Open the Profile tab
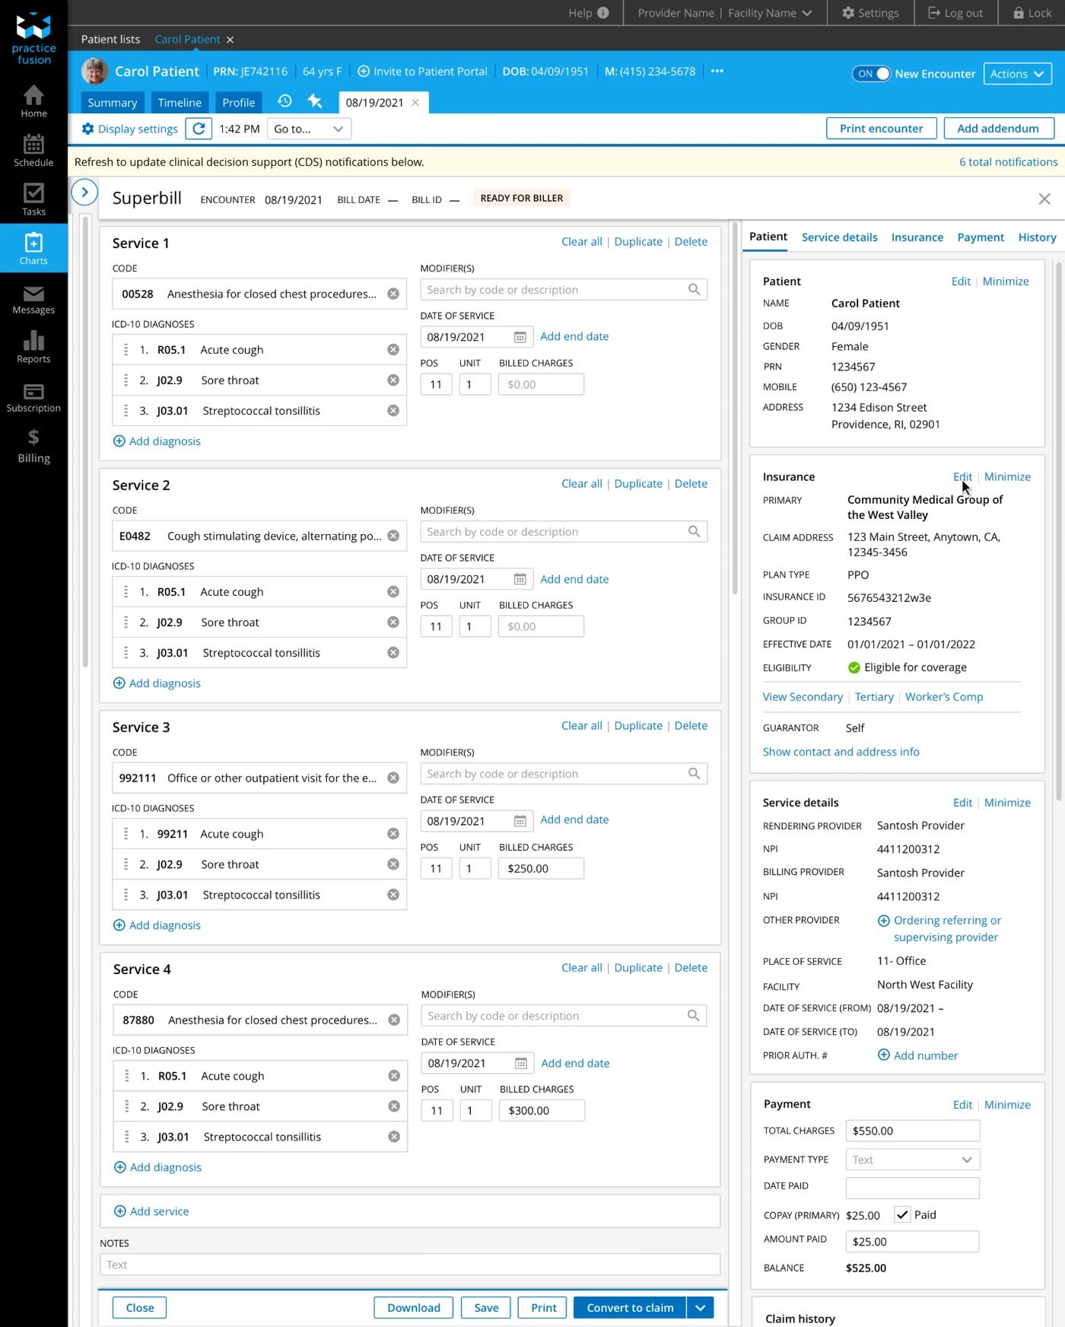Screen dimensions: 1065x1327 tap(239, 103)
